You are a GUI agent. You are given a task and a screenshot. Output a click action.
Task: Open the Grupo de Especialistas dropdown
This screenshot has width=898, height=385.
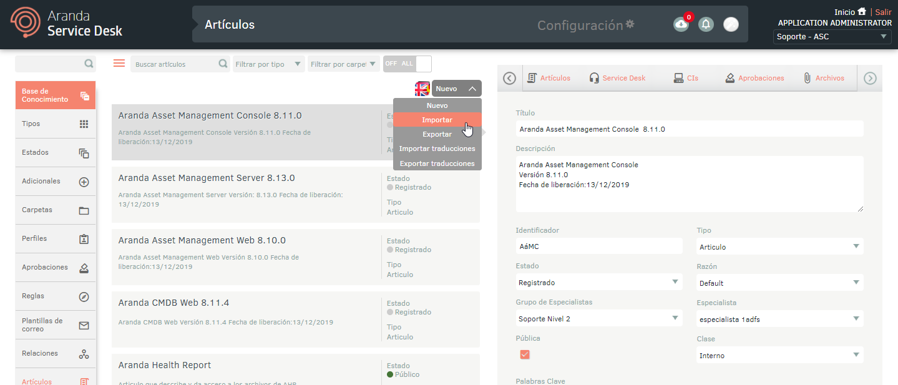599,319
